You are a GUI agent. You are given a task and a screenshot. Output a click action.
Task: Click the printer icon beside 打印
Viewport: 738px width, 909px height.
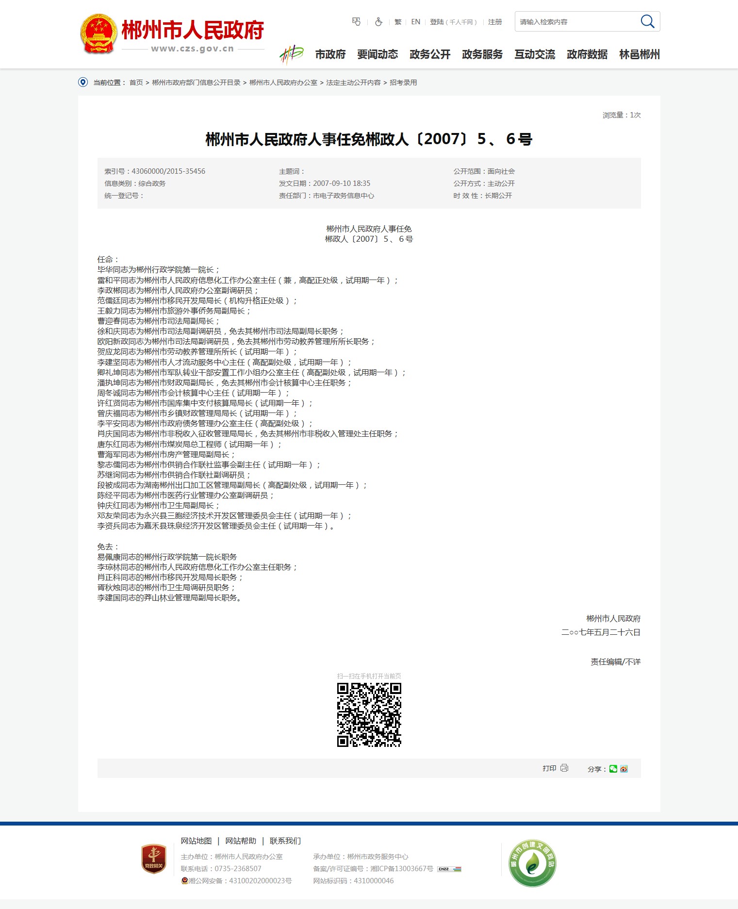click(564, 768)
